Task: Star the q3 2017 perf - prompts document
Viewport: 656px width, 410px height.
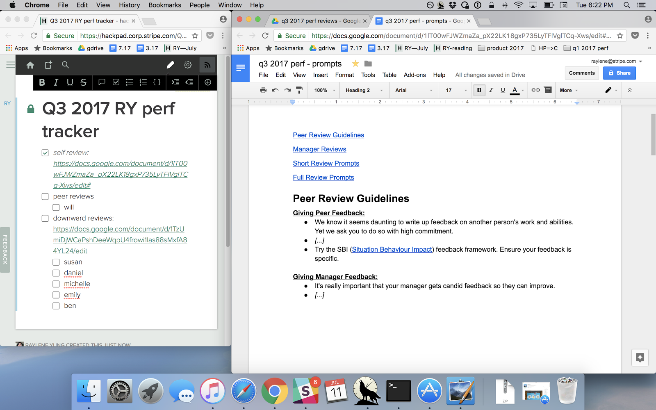Action: (x=355, y=64)
